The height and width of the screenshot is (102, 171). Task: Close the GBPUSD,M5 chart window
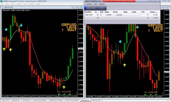coord(81,7)
